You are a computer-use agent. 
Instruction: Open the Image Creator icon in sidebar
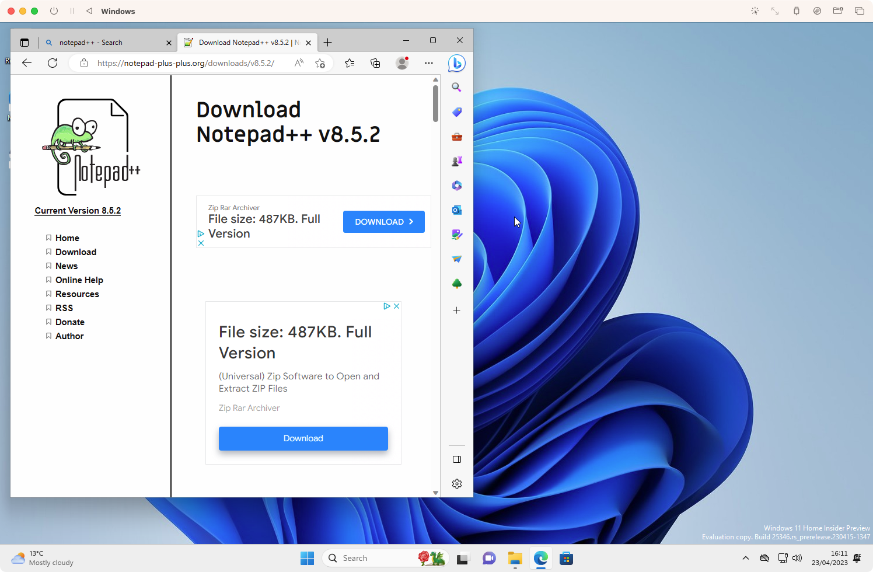[457, 235]
